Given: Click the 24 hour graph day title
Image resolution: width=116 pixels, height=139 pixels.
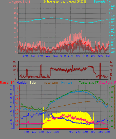Looking at the screenshot, I should tap(65, 2).
